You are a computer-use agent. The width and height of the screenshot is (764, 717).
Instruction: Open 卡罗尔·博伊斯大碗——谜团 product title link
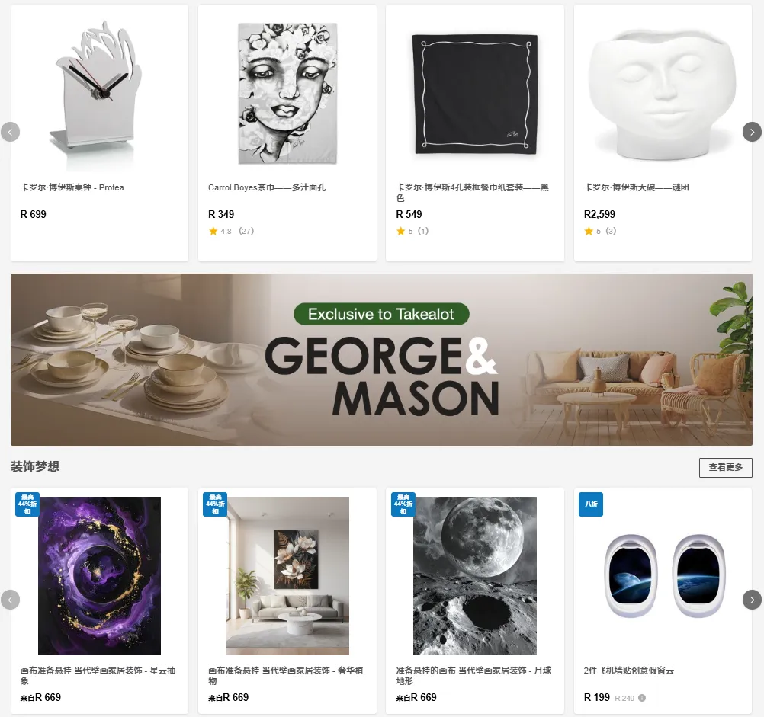637,187
